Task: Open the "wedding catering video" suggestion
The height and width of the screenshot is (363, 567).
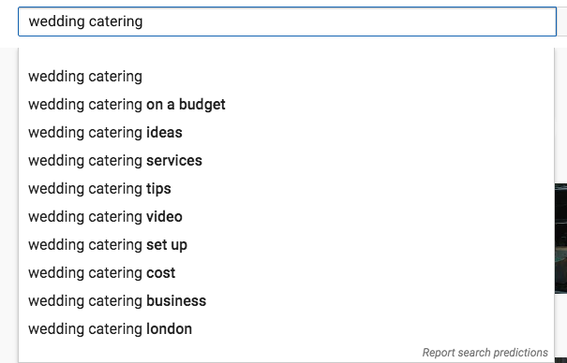Action: pos(286,217)
